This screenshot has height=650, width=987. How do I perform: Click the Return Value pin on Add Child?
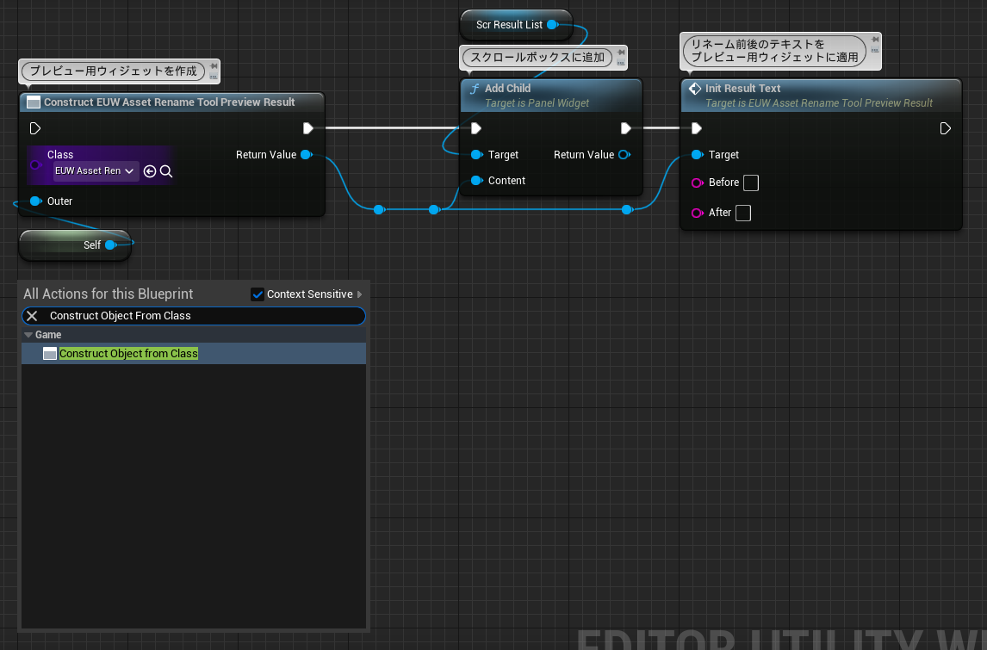[624, 155]
